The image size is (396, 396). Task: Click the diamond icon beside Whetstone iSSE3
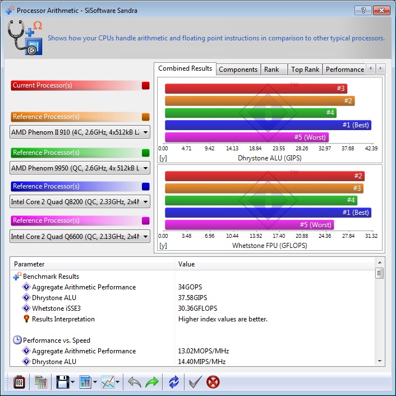click(x=26, y=308)
